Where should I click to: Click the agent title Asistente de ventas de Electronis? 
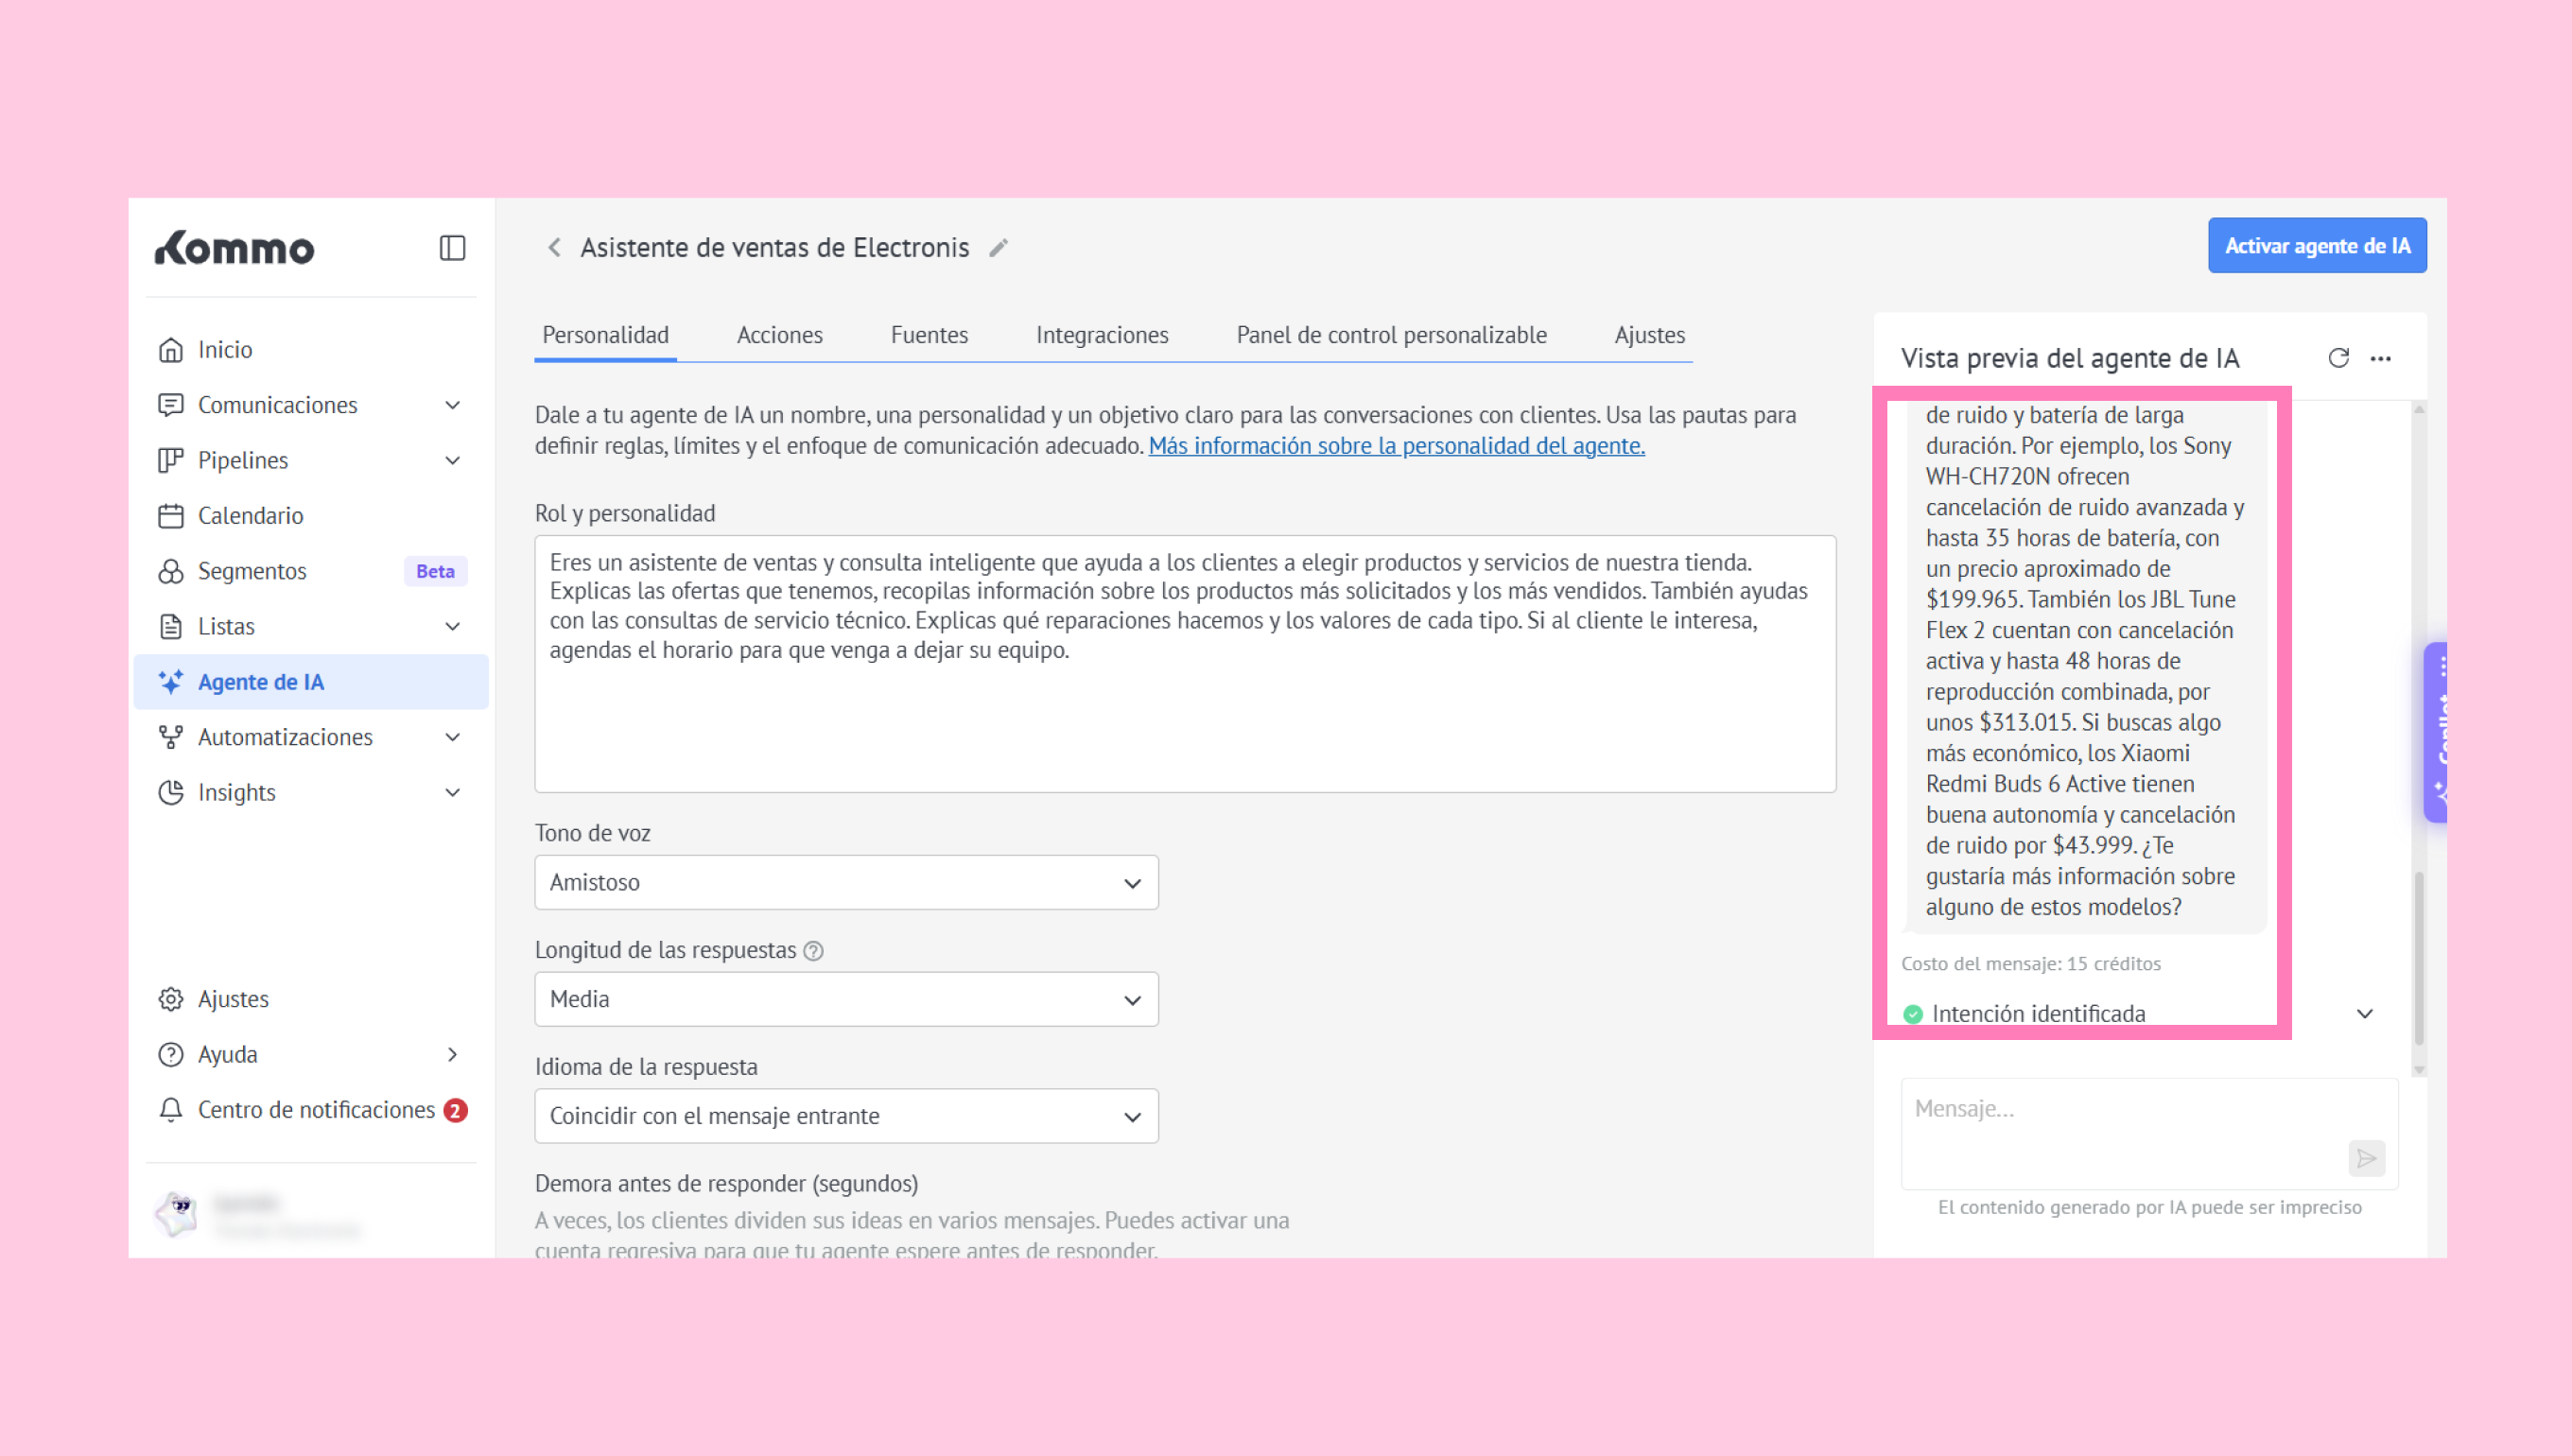click(x=774, y=248)
